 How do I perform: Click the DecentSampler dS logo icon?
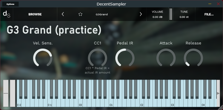click(x=7, y=14)
